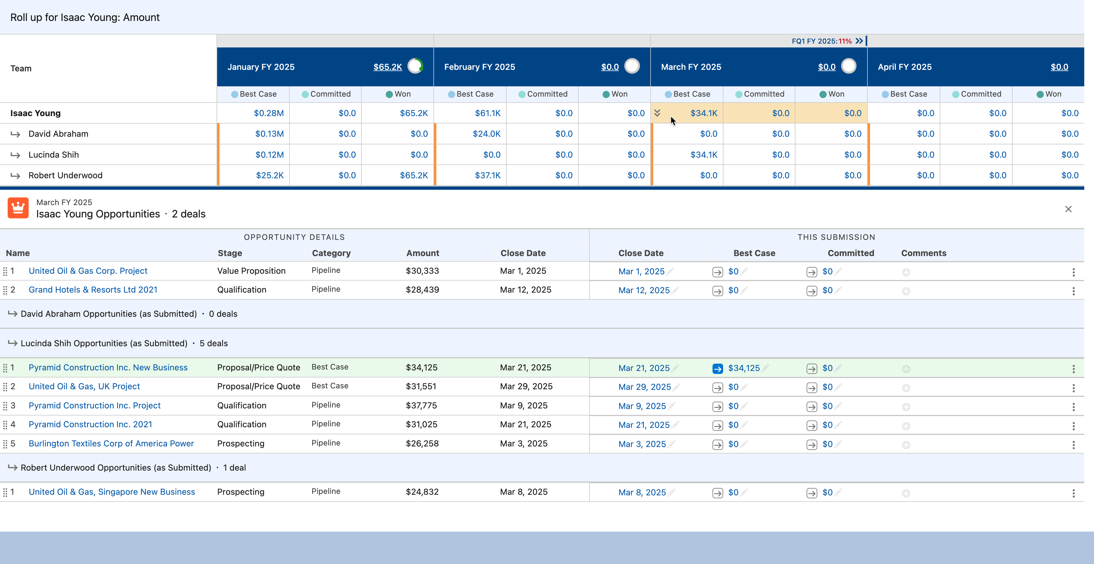Edit close date pencil for Mar 29, 2025
The image size is (1094, 564).
click(x=677, y=387)
